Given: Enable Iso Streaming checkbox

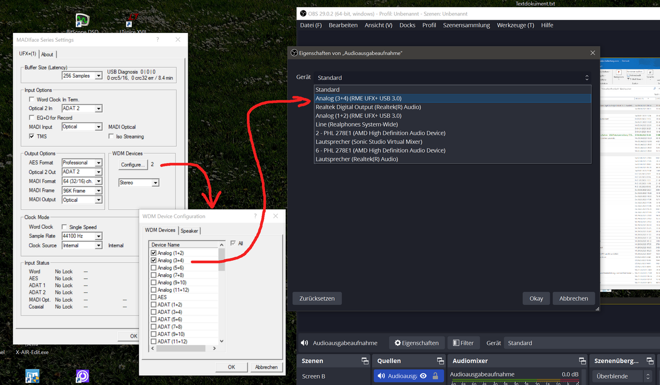Looking at the screenshot, I should (111, 137).
